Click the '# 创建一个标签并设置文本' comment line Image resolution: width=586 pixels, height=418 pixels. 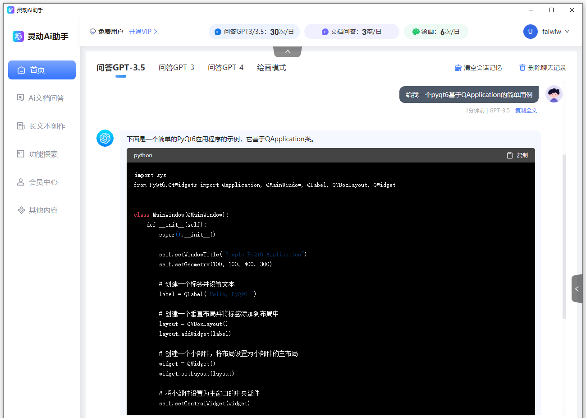197,284
